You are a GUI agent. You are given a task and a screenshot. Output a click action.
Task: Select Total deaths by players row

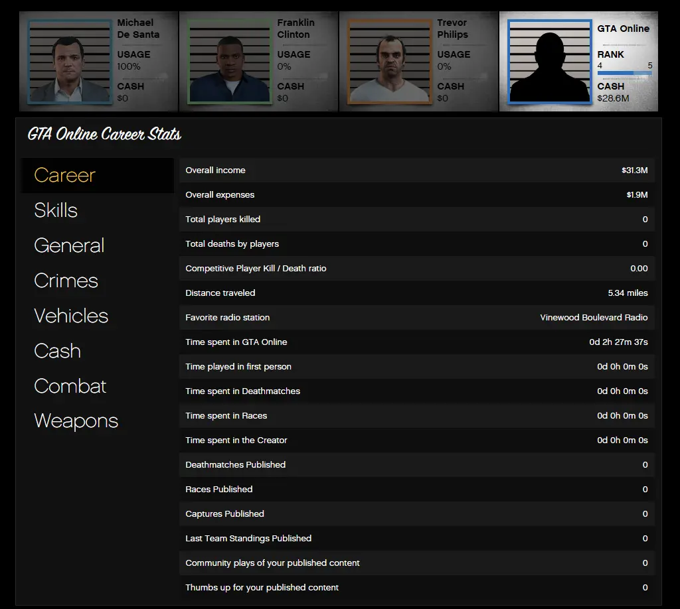click(x=417, y=244)
